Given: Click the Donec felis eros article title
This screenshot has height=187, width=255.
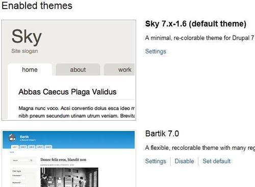Looking at the screenshot, I should 63,159.
